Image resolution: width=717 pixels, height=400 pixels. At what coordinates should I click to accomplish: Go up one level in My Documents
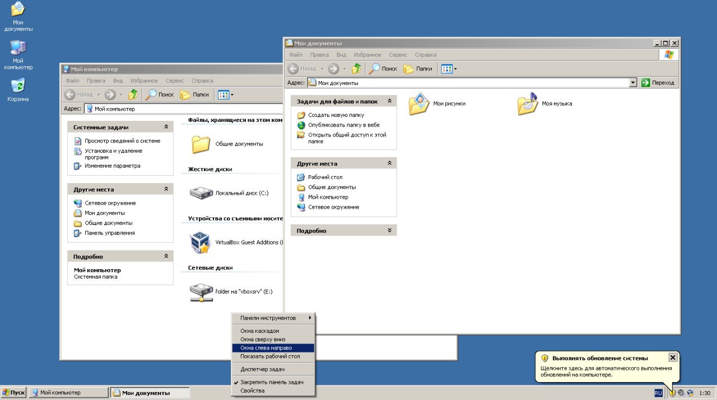(x=357, y=69)
